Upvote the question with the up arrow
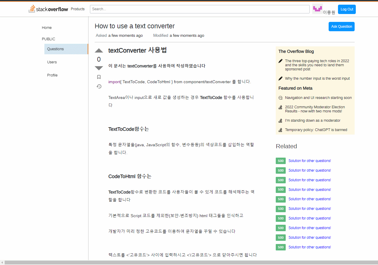 [x=99, y=50]
